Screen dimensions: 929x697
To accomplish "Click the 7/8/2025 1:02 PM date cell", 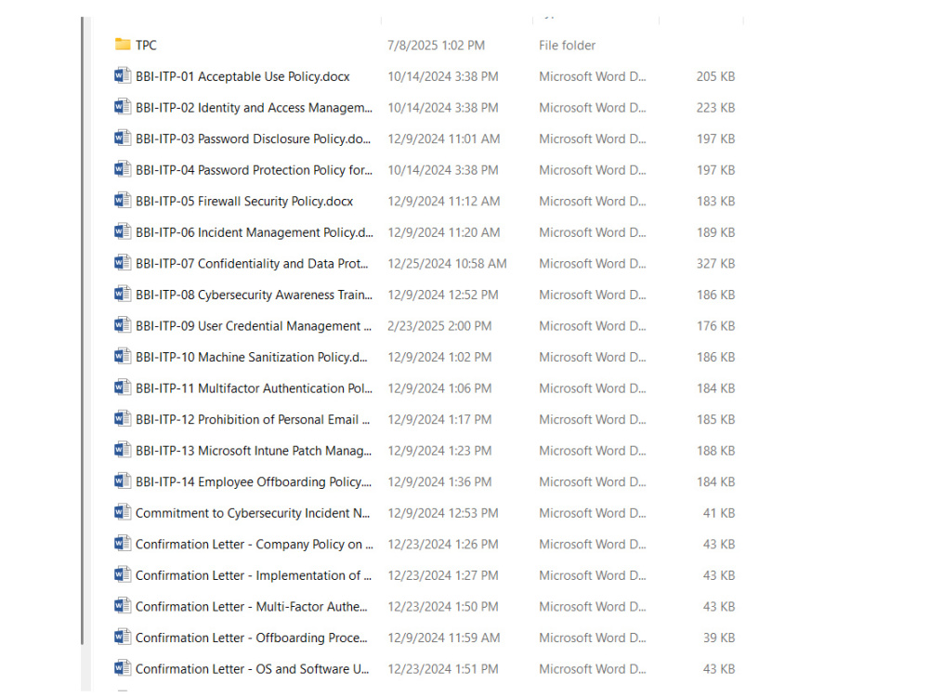I will pyautogui.click(x=436, y=45).
